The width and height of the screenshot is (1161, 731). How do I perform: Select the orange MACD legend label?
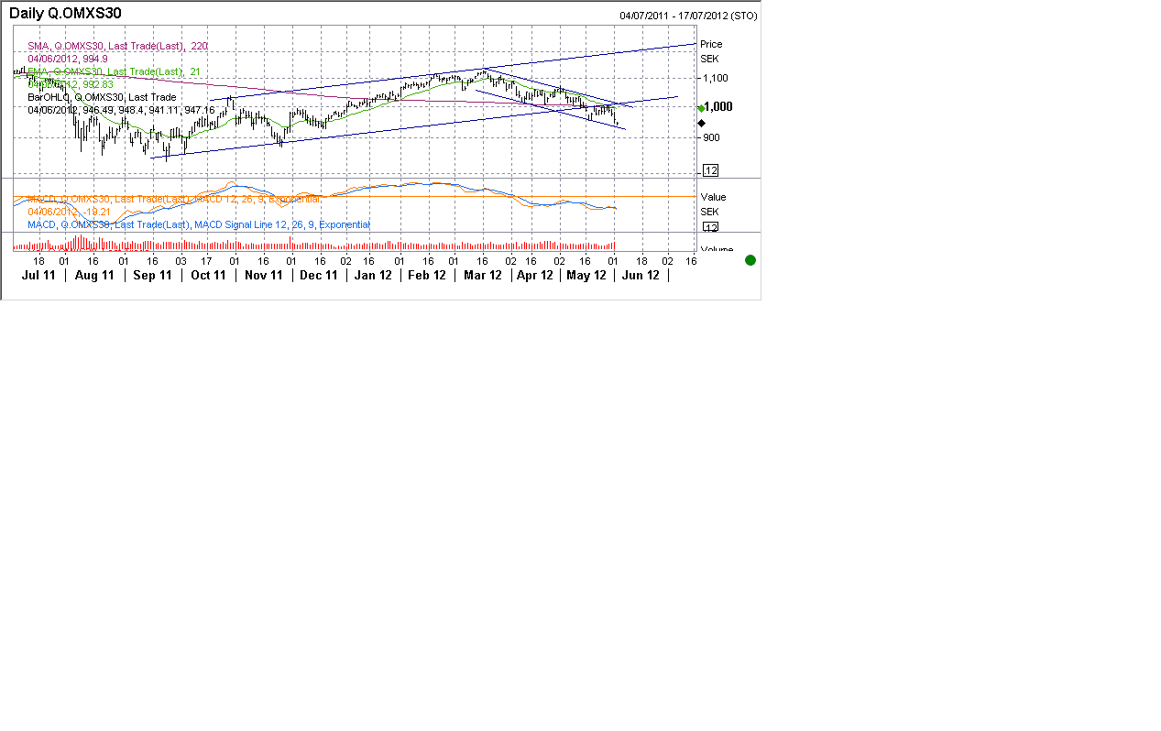174,199
